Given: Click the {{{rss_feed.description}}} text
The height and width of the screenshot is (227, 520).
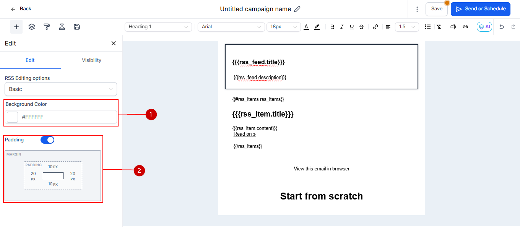Looking at the screenshot, I should pos(260,78).
